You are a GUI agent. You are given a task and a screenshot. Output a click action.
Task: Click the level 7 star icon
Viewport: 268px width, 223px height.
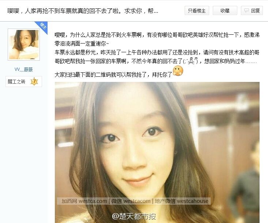[34, 82]
